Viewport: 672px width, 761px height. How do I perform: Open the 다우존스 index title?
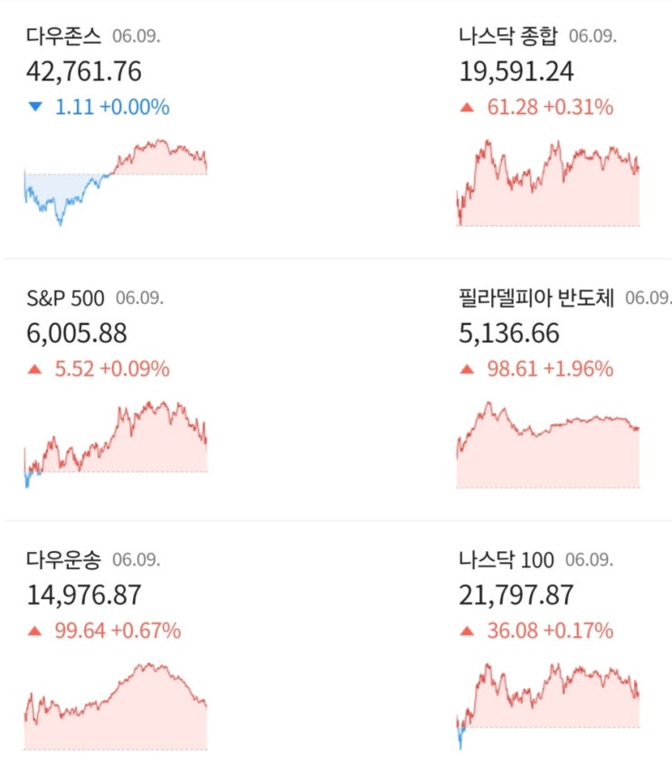pyautogui.click(x=64, y=37)
